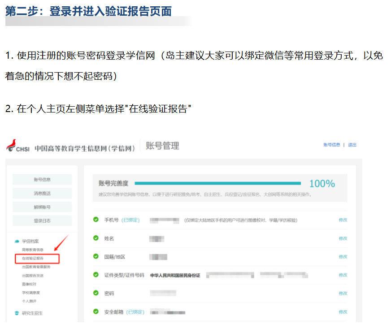Viewport: 391px width, 333px height.
Task: Click the green check icon beside 国籍/地区
Action: tap(96, 256)
